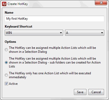
Task: Click the text mentioning sub folders for Action Lists
Action: point(55,62)
